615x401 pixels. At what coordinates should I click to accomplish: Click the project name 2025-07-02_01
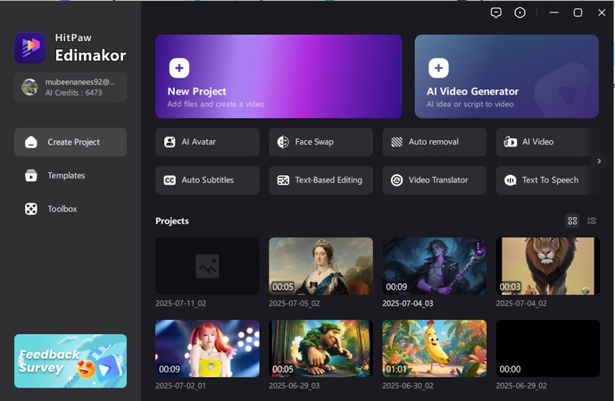coord(180,386)
